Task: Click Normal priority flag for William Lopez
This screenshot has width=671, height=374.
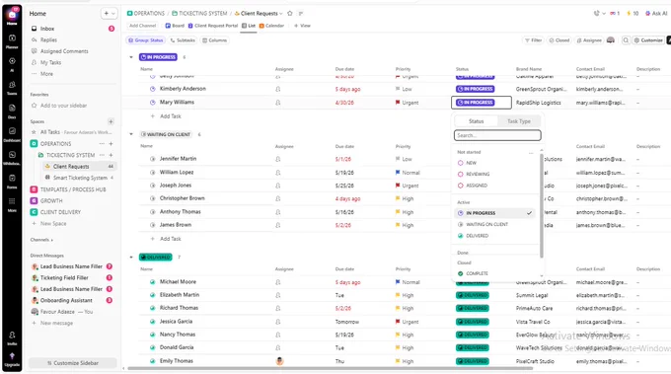Action: [x=398, y=173]
